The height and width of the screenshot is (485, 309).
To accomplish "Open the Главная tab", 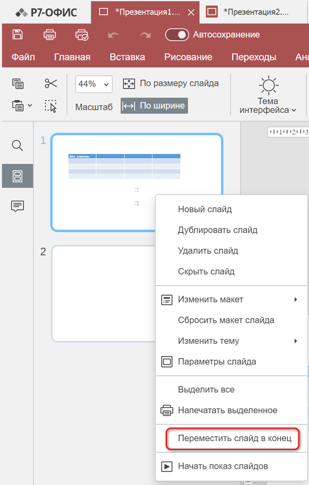I will click(72, 57).
